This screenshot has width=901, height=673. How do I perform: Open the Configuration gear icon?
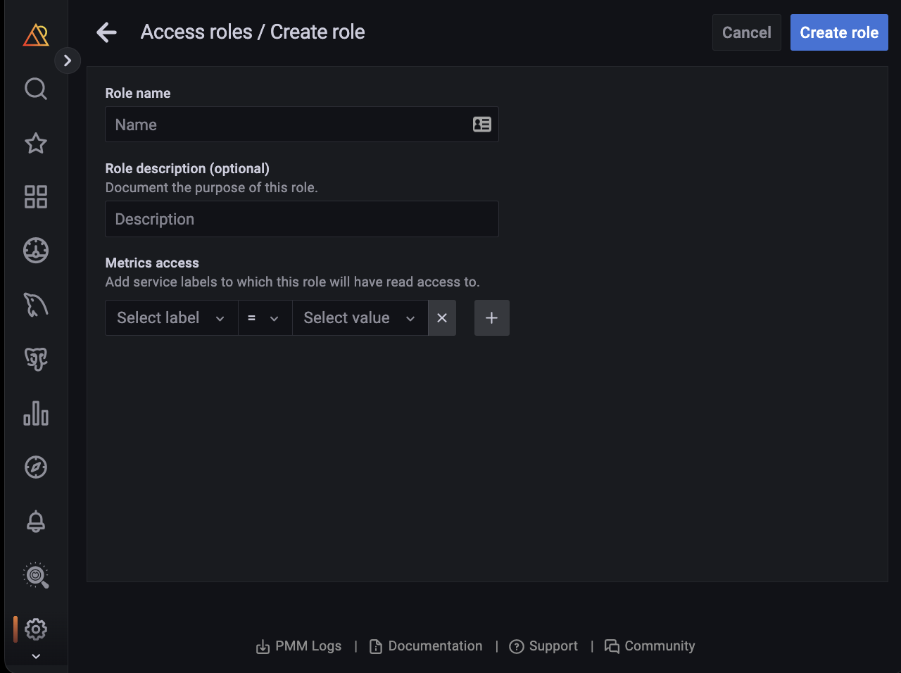36,629
